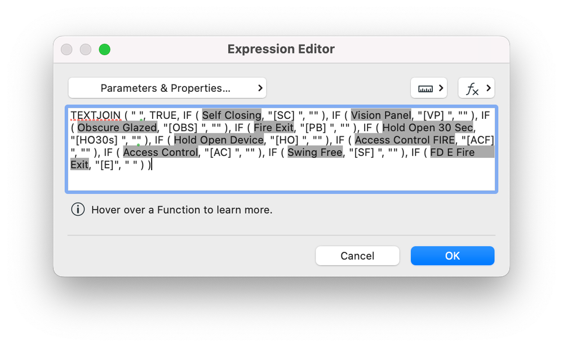Click the Expression Editor title bar text
The height and width of the screenshot is (347, 563).
281,50
